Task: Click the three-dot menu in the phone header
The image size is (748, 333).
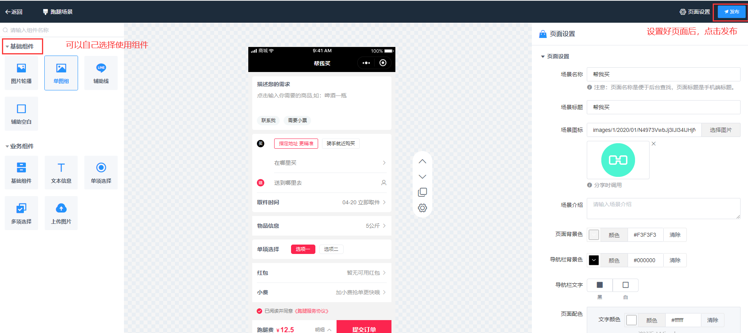Action: point(366,63)
